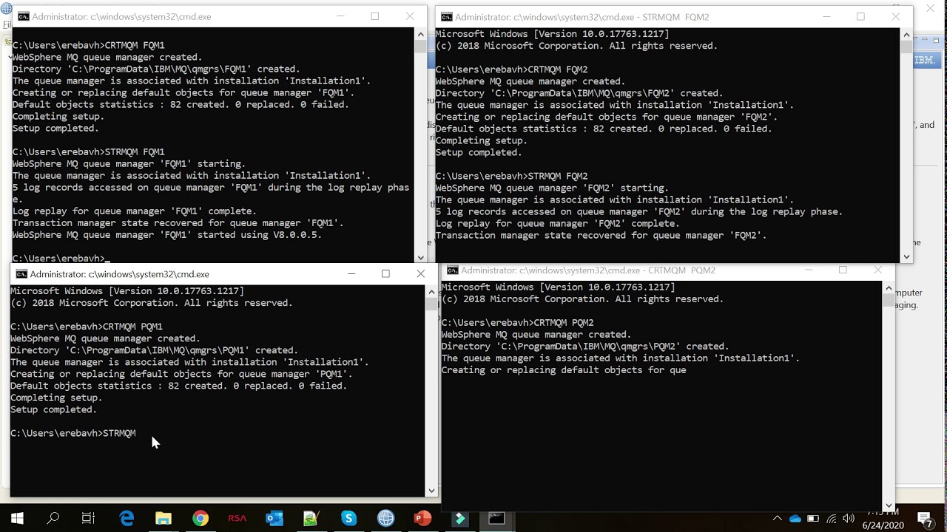Show hidden system tray icons
The width and height of the screenshot is (947, 532).
point(777,519)
